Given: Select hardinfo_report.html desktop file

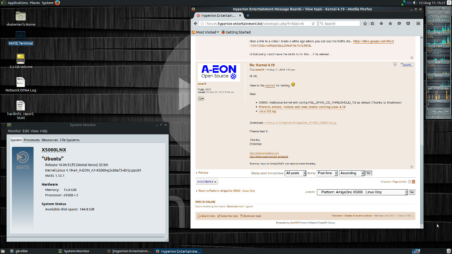Looking at the screenshot, I should click(20, 110).
